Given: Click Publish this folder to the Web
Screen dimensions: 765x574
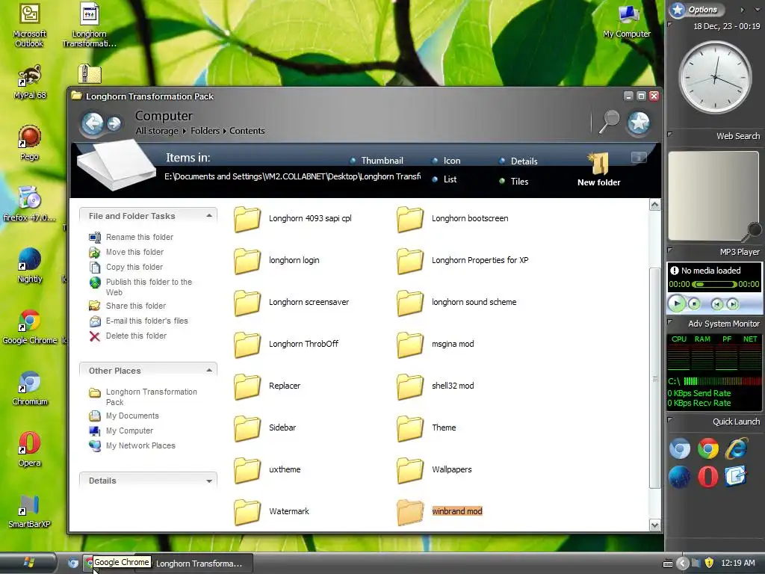Looking at the screenshot, I should [x=140, y=287].
